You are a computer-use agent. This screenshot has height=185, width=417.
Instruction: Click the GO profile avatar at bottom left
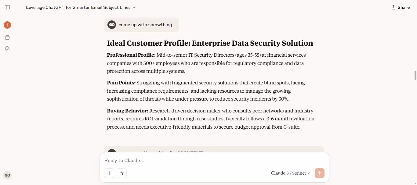click(x=7, y=175)
